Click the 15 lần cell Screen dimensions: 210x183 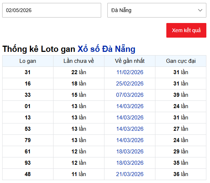tap(79, 95)
